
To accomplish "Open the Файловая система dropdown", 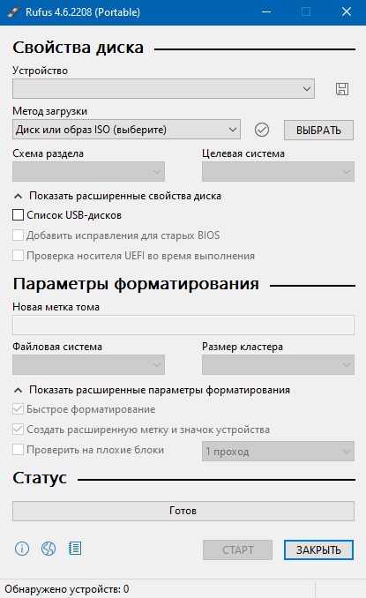I will (88, 365).
